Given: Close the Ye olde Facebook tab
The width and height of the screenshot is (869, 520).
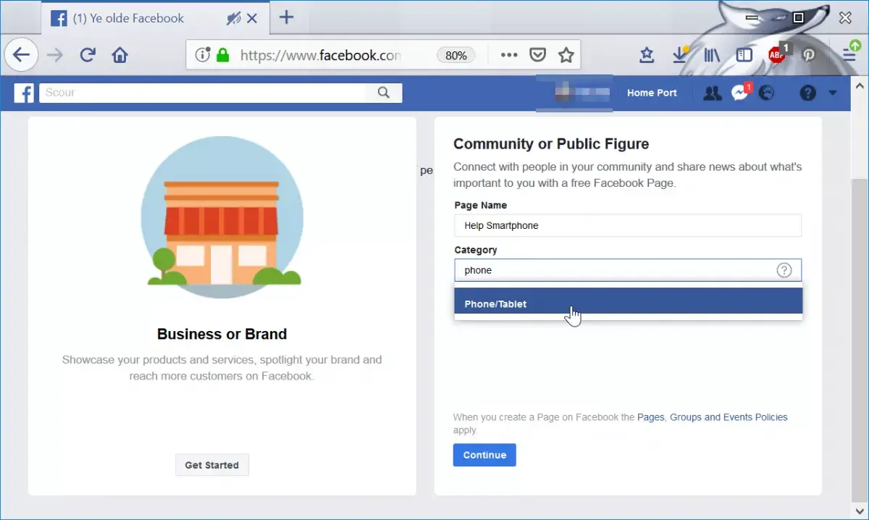Looking at the screenshot, I should tap(252, 18).
